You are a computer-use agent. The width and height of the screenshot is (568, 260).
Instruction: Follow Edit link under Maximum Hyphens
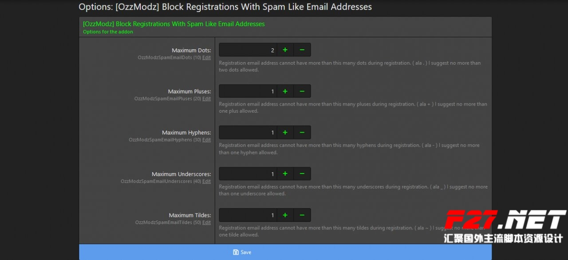tap(206, 140)
